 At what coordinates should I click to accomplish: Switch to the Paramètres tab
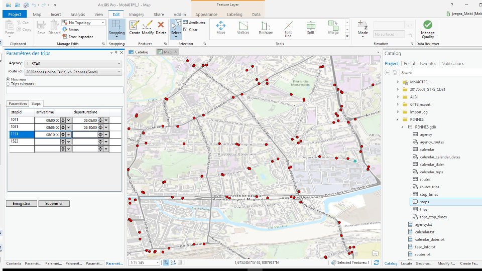coord(18,103)
